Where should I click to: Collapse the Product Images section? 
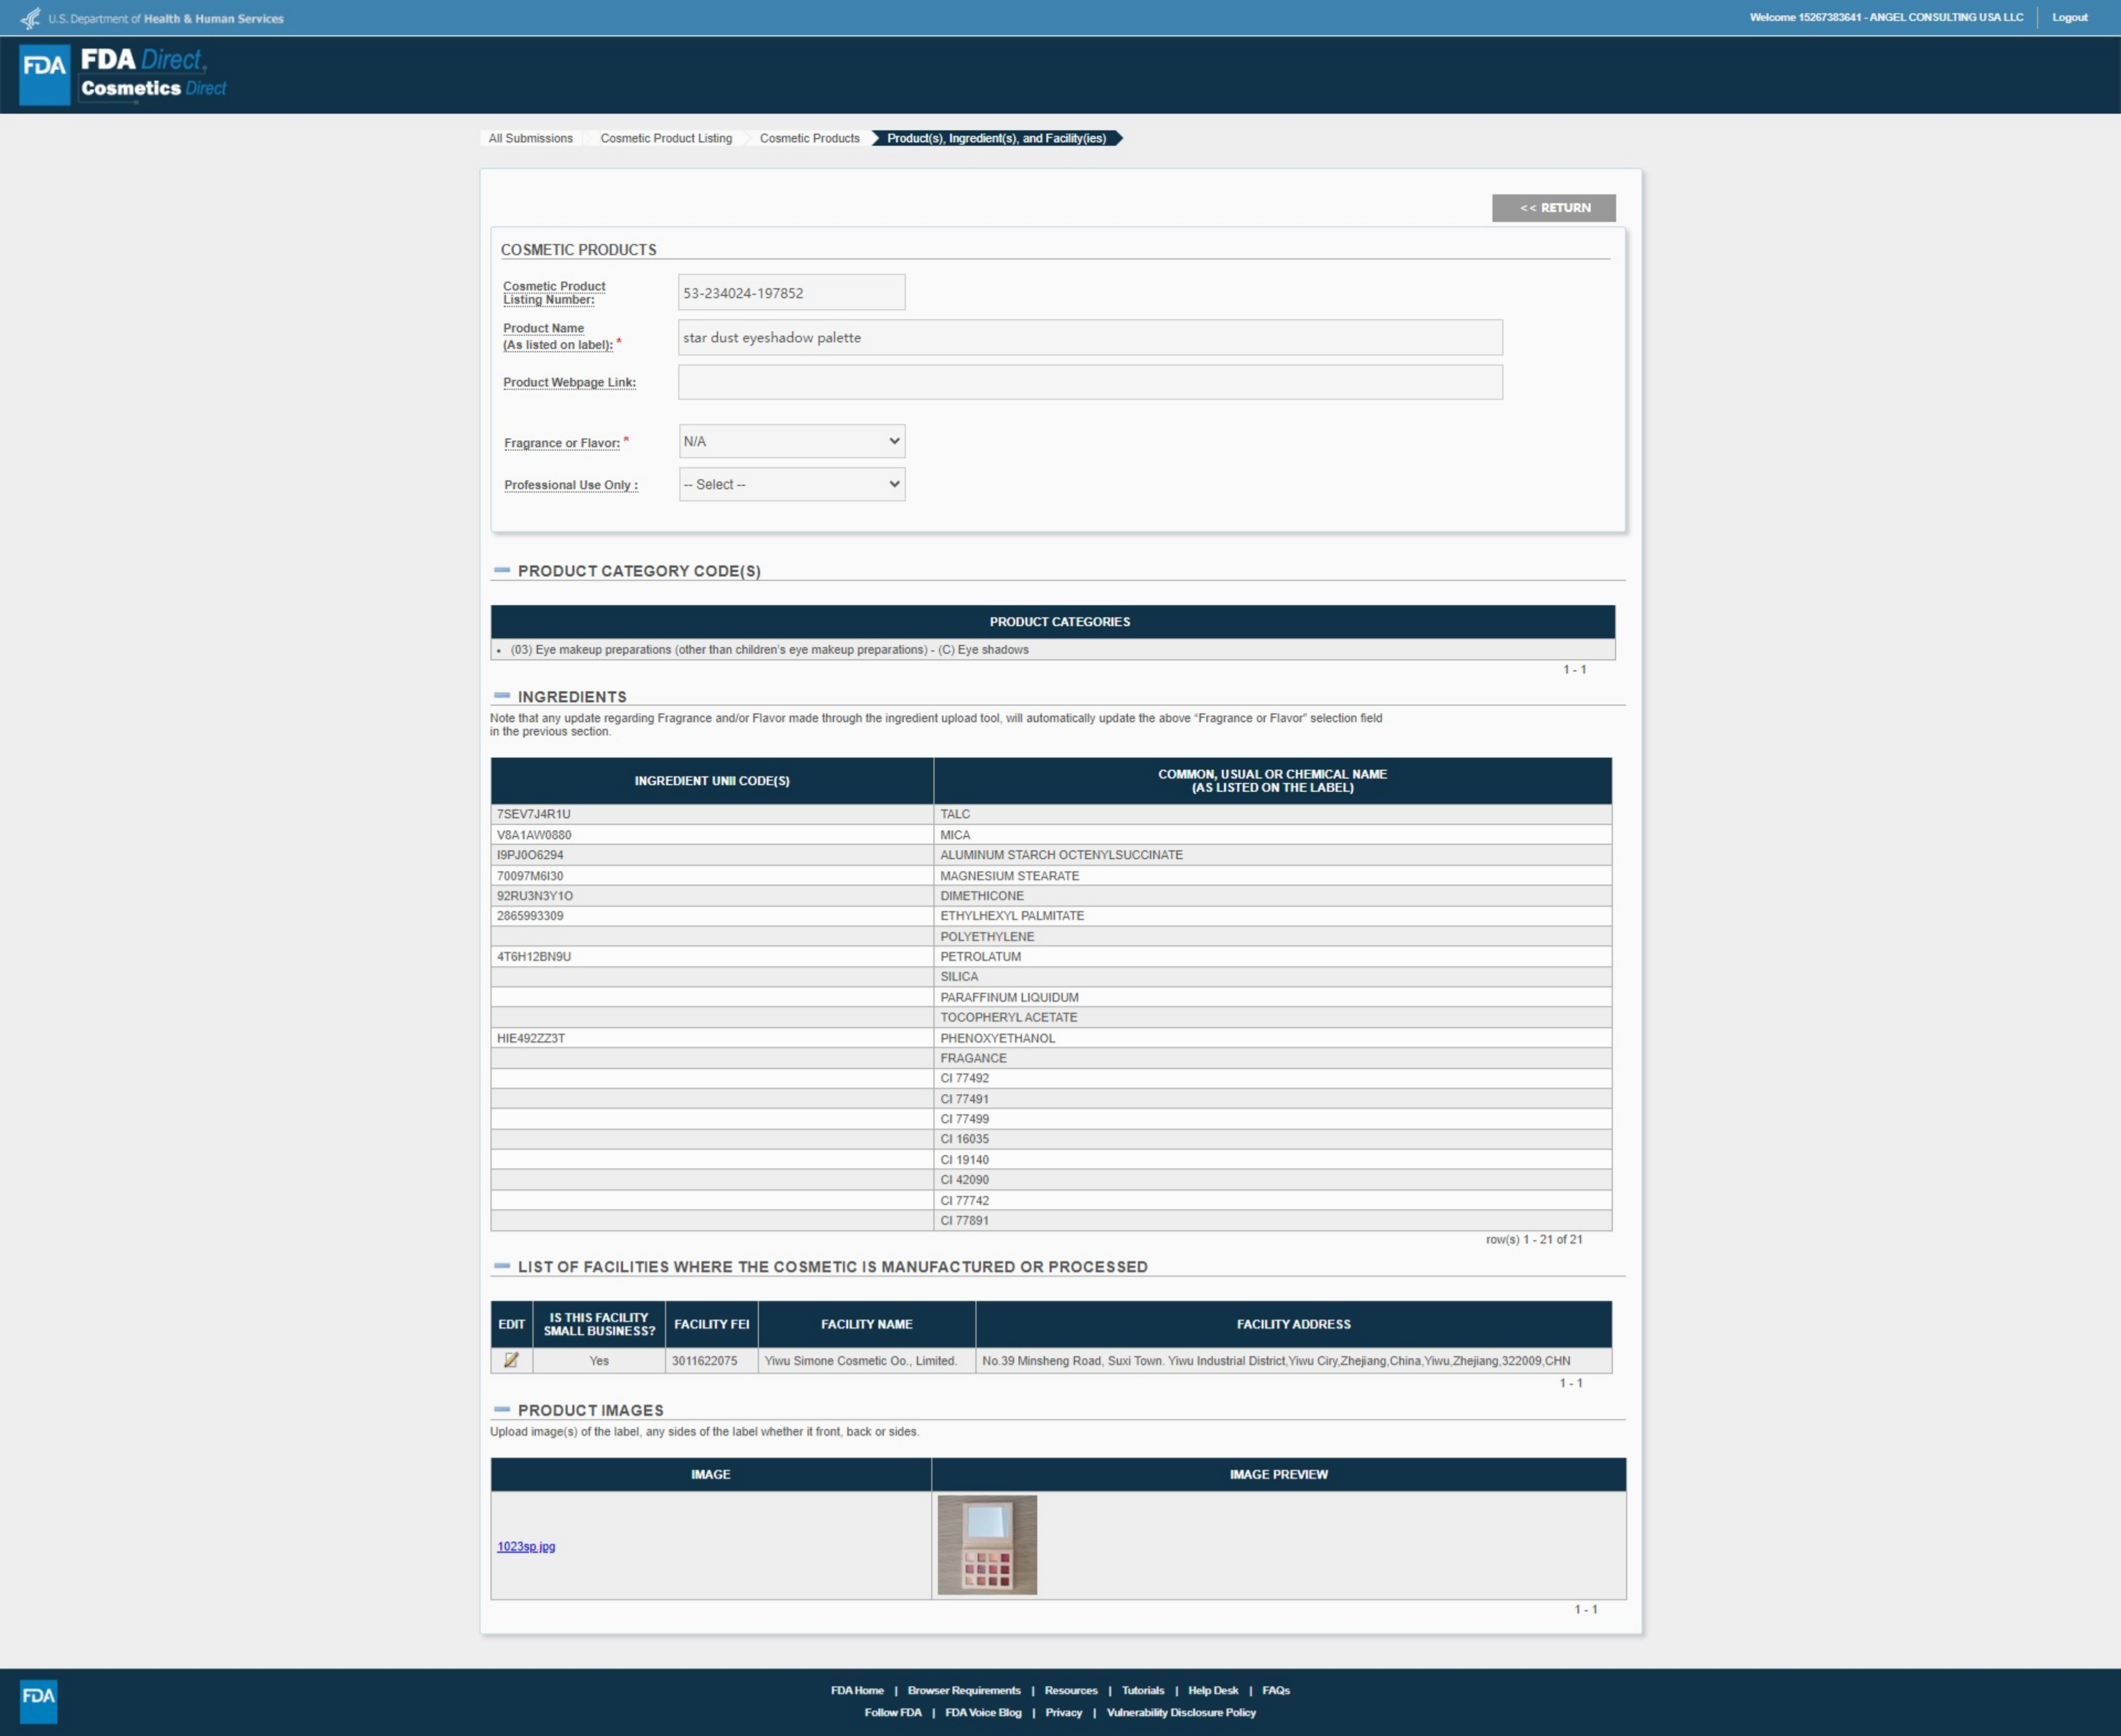pos(502,1409)
